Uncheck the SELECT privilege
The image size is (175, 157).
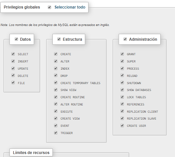pyautogui.click(x=13, y=54)
